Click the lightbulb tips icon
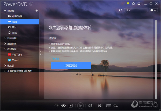This screenshot has height=111, width=161. 128,4
